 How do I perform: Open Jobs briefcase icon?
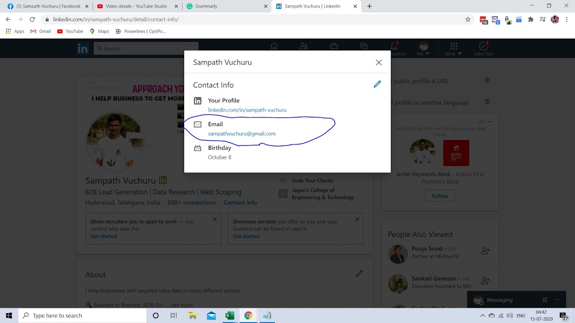(334, 46)
